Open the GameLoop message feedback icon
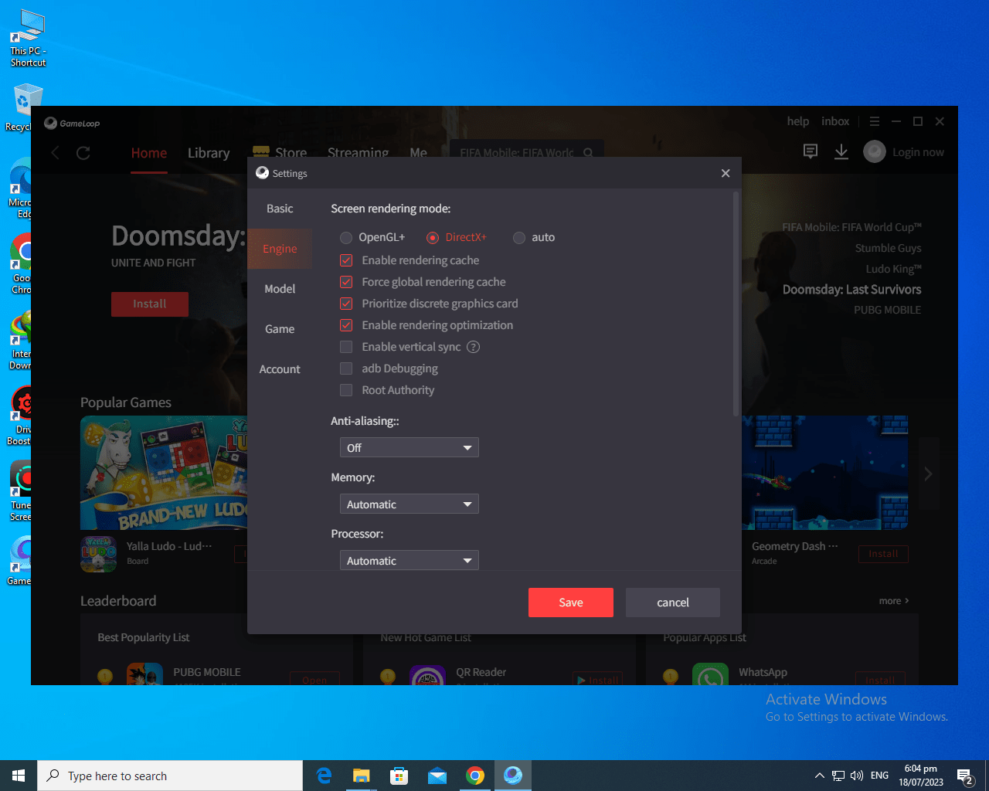The width and height of the screenshot is (989, 791). [x=811, y=151]
